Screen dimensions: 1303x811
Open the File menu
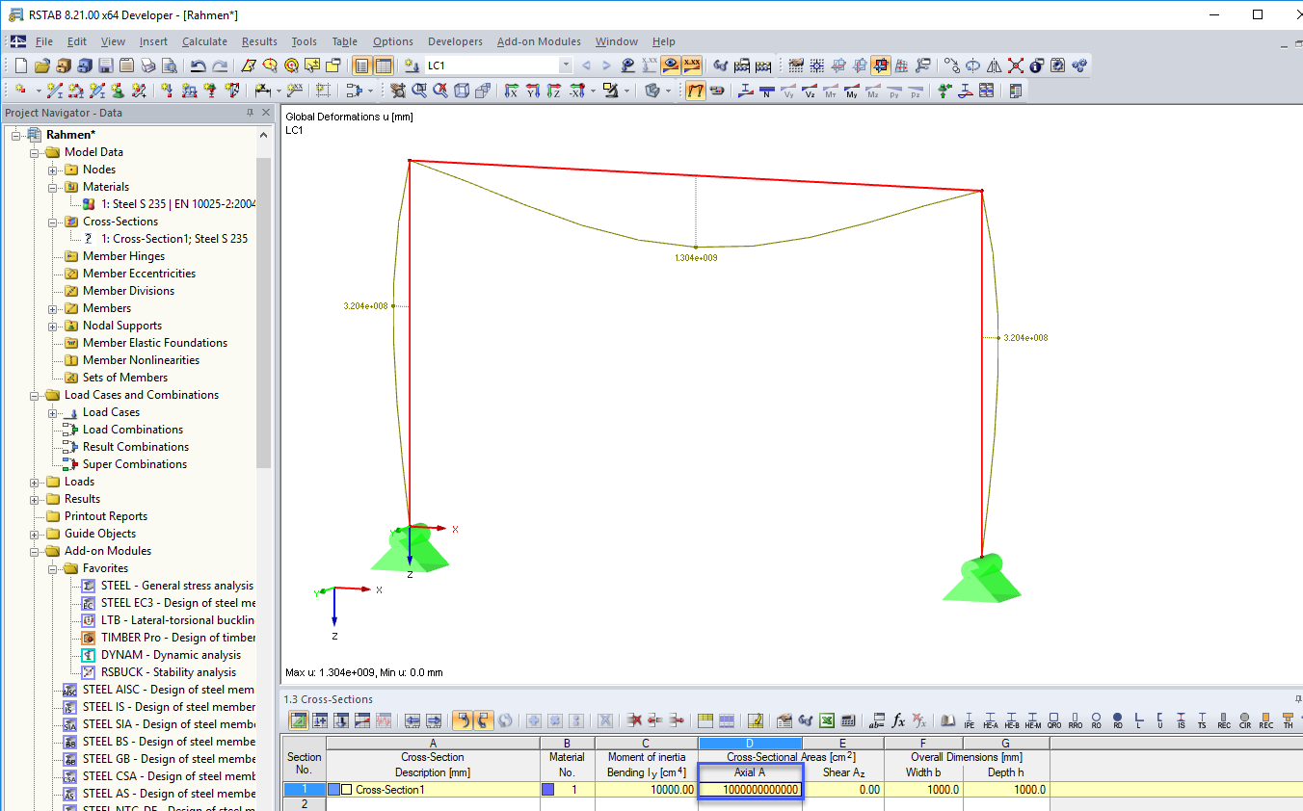coord(43,41)
